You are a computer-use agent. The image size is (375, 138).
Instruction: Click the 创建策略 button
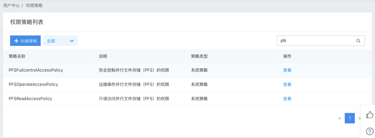[25, 41]
